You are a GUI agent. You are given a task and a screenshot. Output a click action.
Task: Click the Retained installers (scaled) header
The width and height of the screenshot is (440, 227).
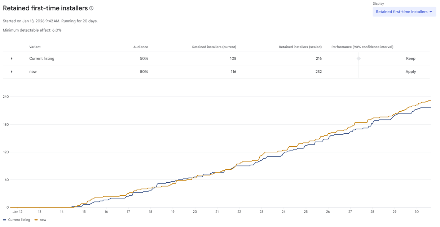(x=300, y=47)
